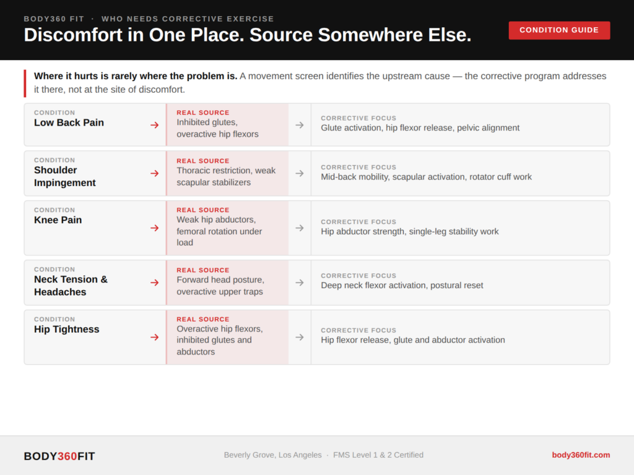Click the Discomfort in One Place headline
The width and height of the screenshot is (634, 475).
(248, 35)
